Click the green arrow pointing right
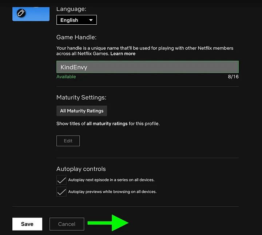Viewport: 262px width, 235px height. pyautogui.click(x=108, y=223)
